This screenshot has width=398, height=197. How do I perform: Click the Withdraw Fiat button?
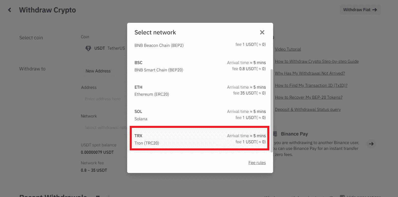[360, 10]
